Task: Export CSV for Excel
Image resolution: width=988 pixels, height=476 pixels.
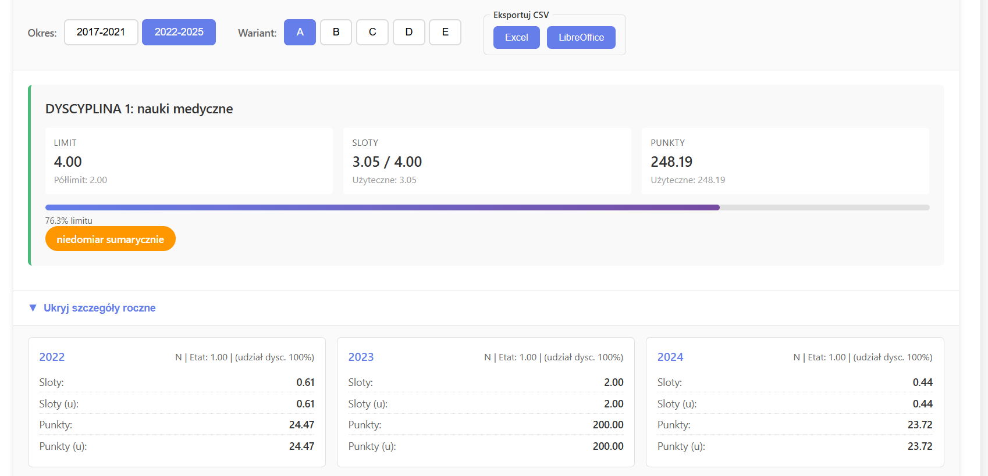Action: tap(516, 37)
